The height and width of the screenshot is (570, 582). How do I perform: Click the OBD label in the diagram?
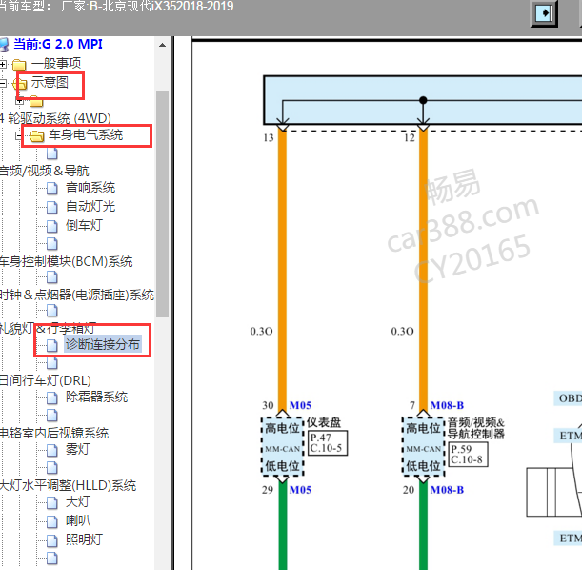coord(570,398)
